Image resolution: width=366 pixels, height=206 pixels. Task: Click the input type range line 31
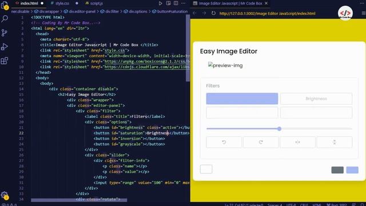point(141,183)
